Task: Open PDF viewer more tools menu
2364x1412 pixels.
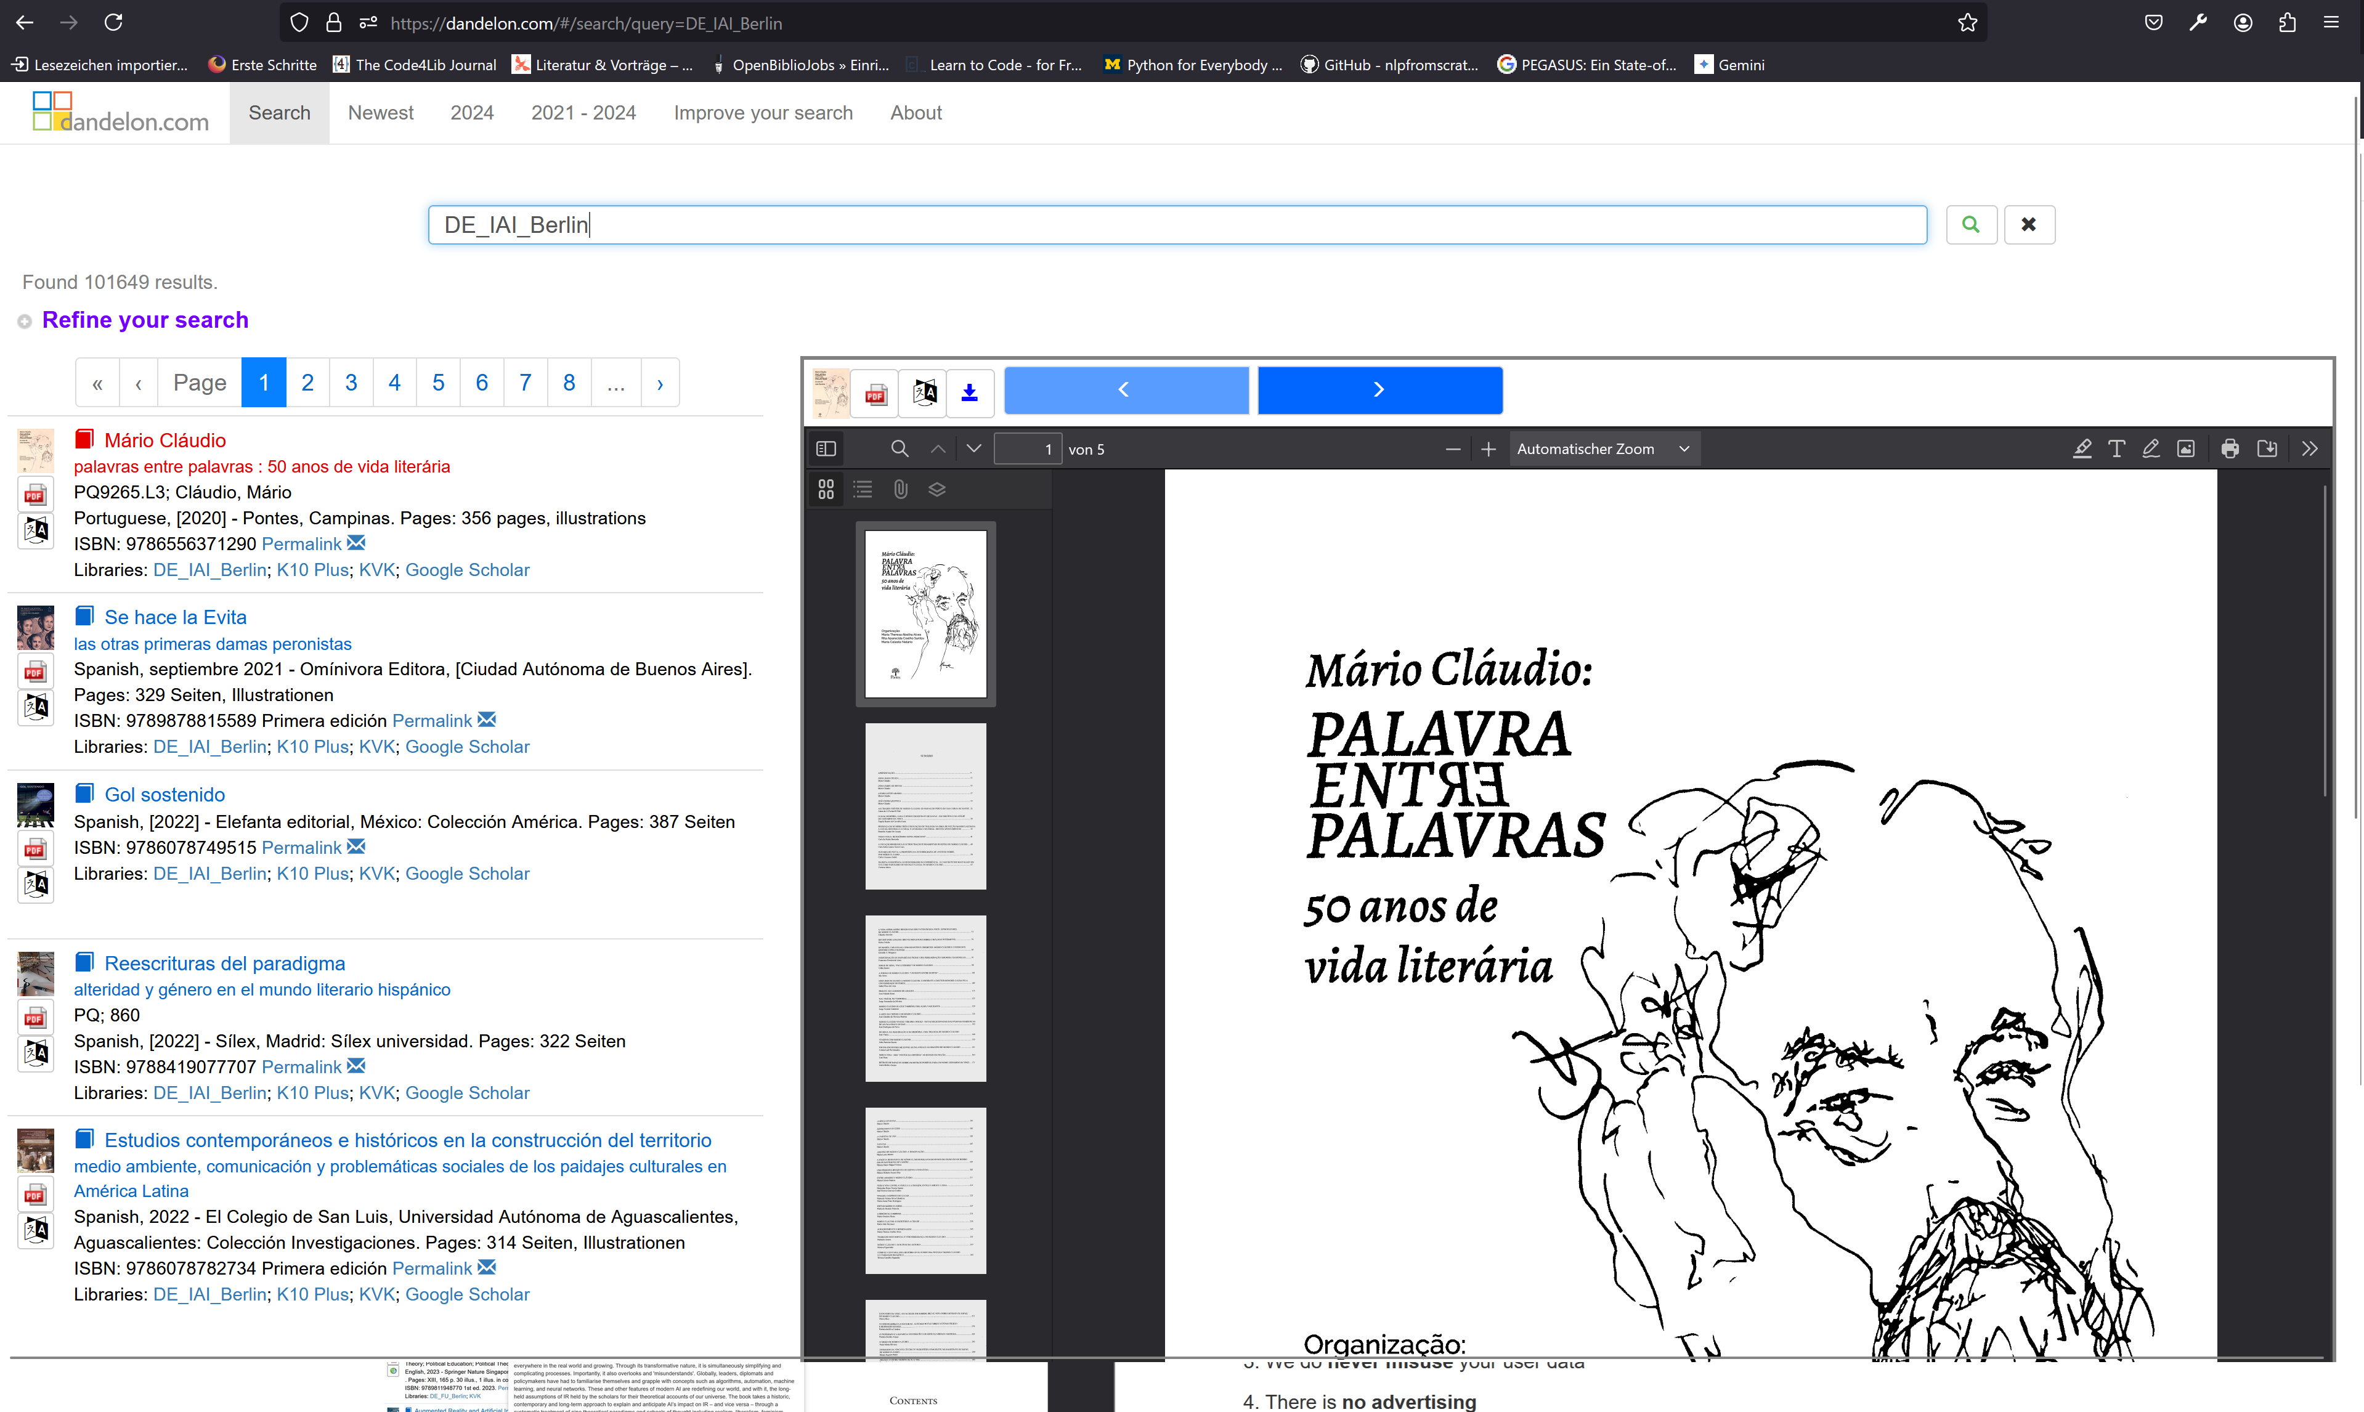Action: [x=2310, y=449]
